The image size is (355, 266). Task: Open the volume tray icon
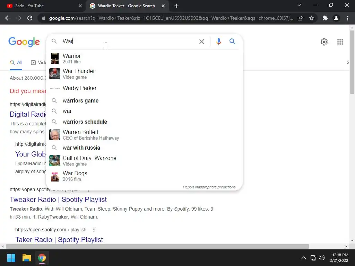click(322, 258)
